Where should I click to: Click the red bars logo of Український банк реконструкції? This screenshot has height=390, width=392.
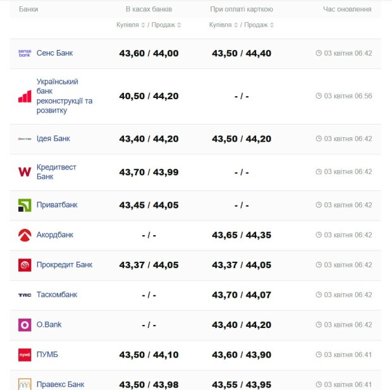tap(25, 96)
